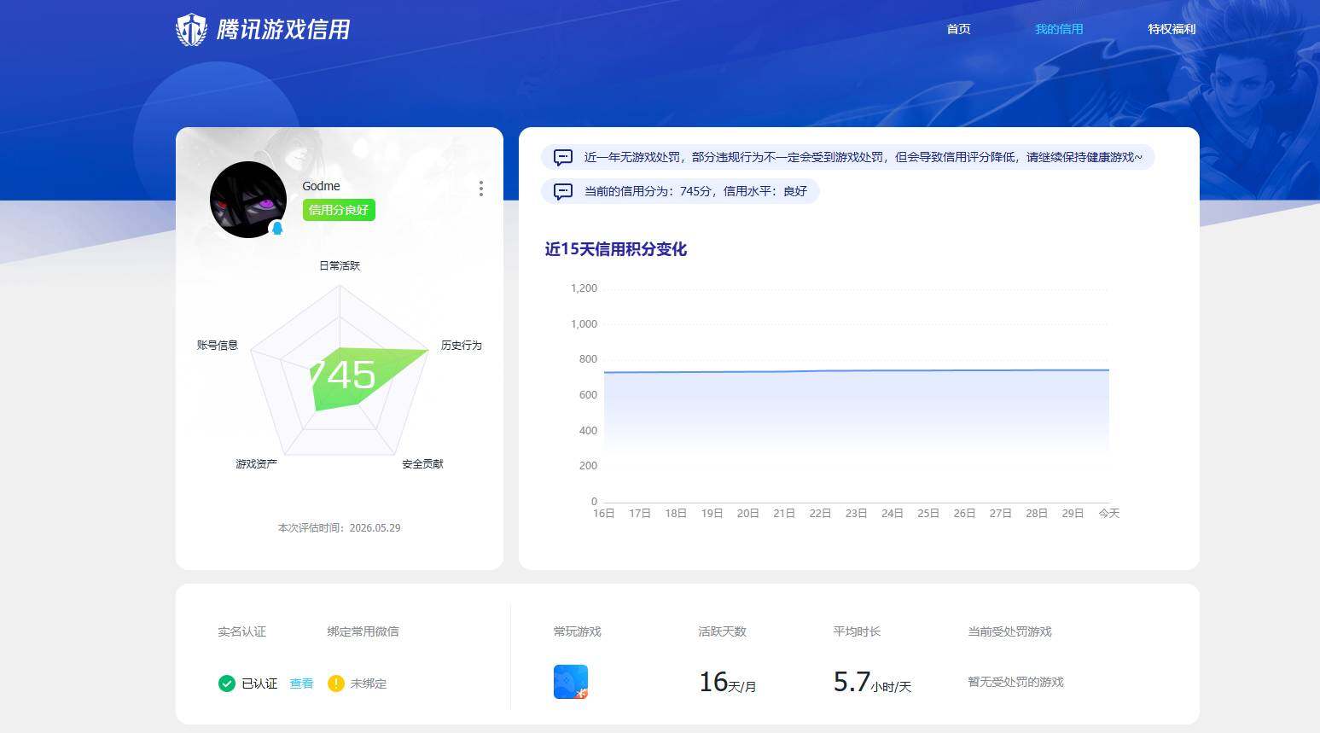The width and height of the screenshot is (1320, 733).
Task: Click the 腾讯游戏信用 title text
Action: pos(283,30)
